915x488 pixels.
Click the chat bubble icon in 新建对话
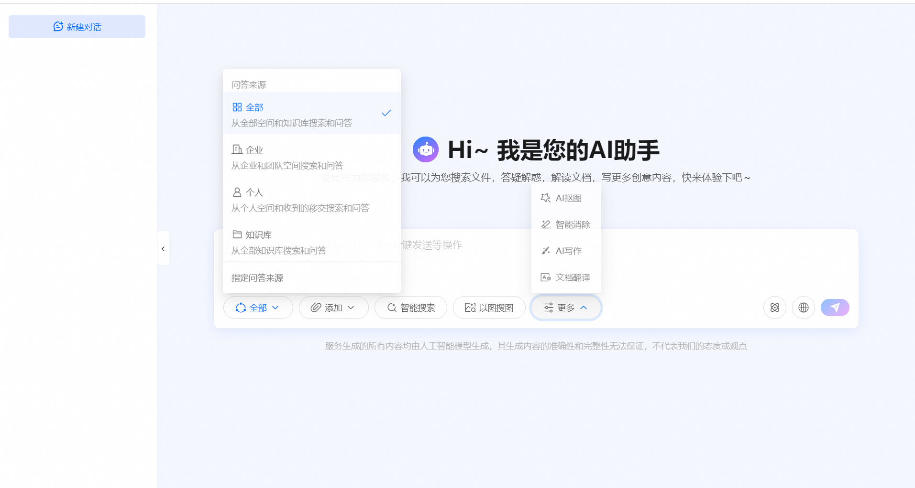58,26
